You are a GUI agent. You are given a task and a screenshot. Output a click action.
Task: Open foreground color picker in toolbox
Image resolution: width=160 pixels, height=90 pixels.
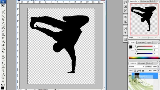tap(2, 88)
